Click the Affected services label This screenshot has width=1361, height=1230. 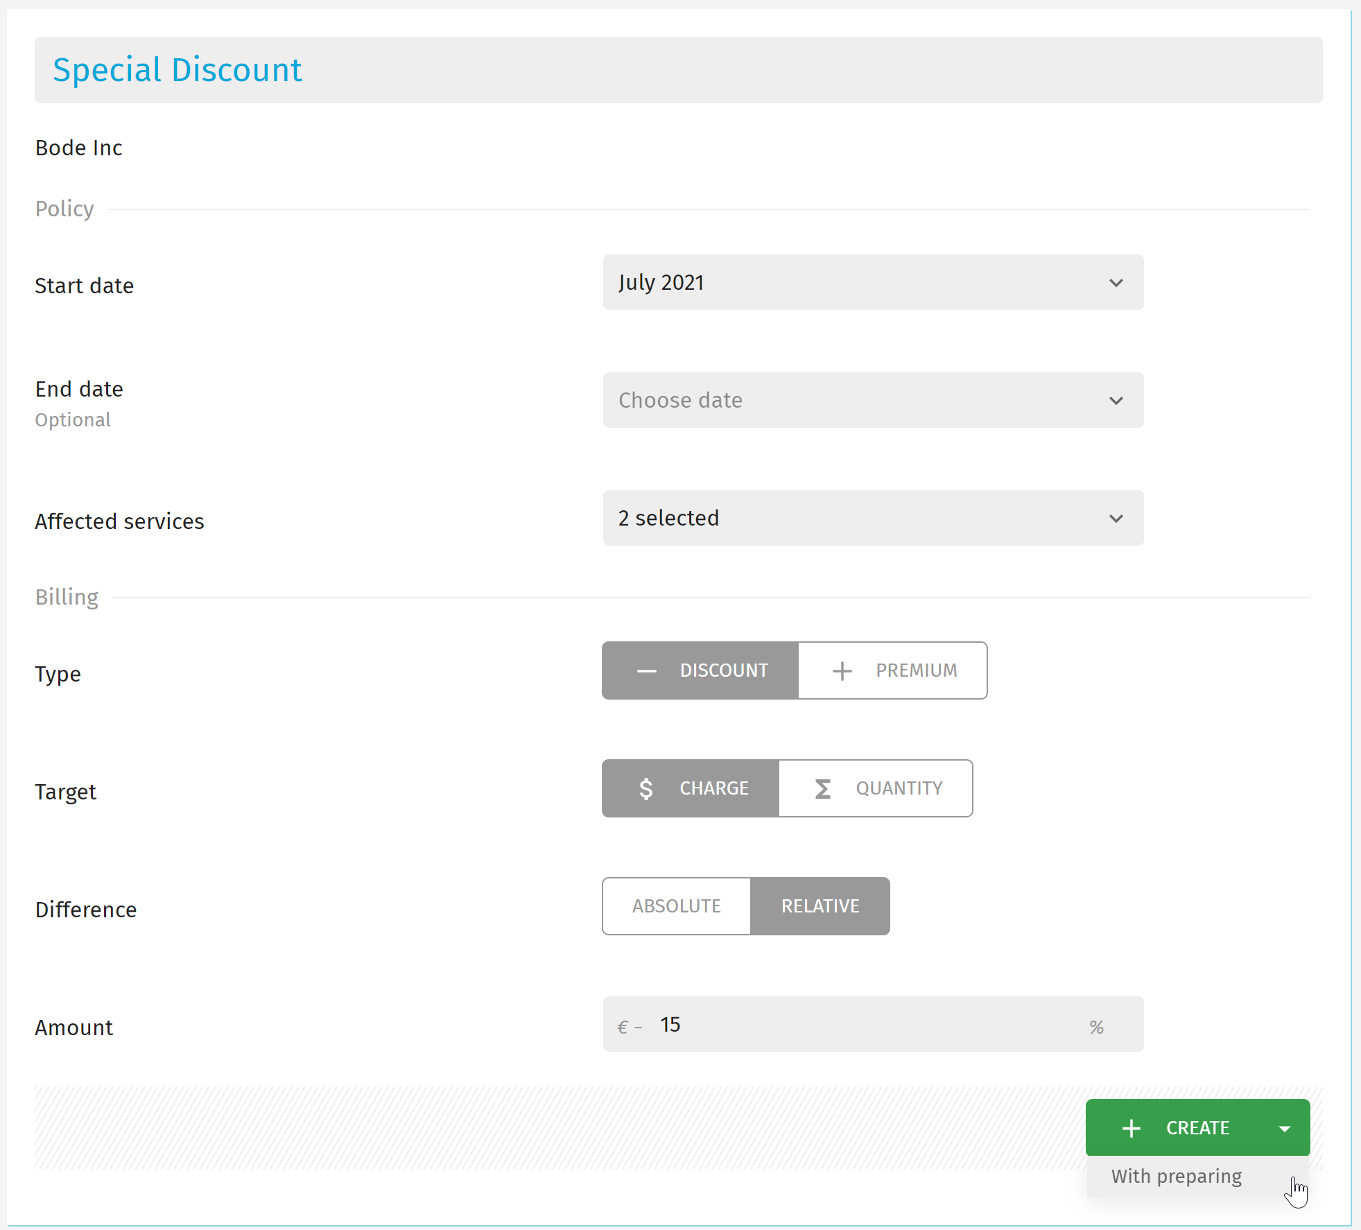click(120, 521)
